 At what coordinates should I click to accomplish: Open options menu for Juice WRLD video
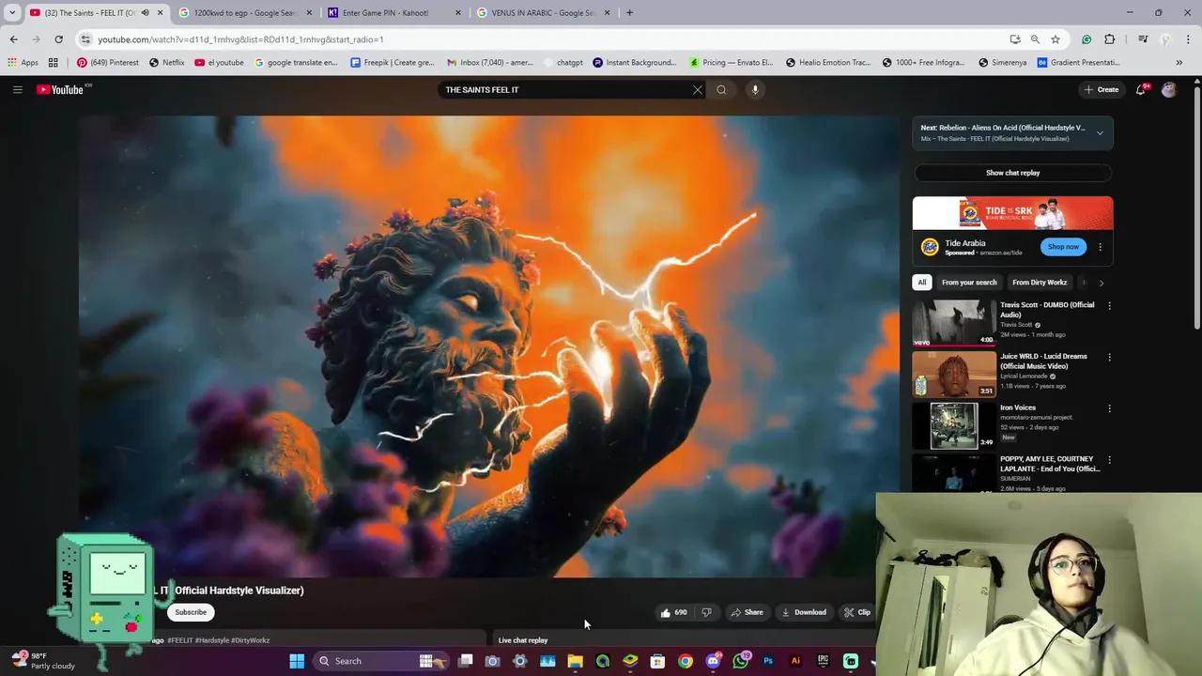click(x=1109, y=358)
